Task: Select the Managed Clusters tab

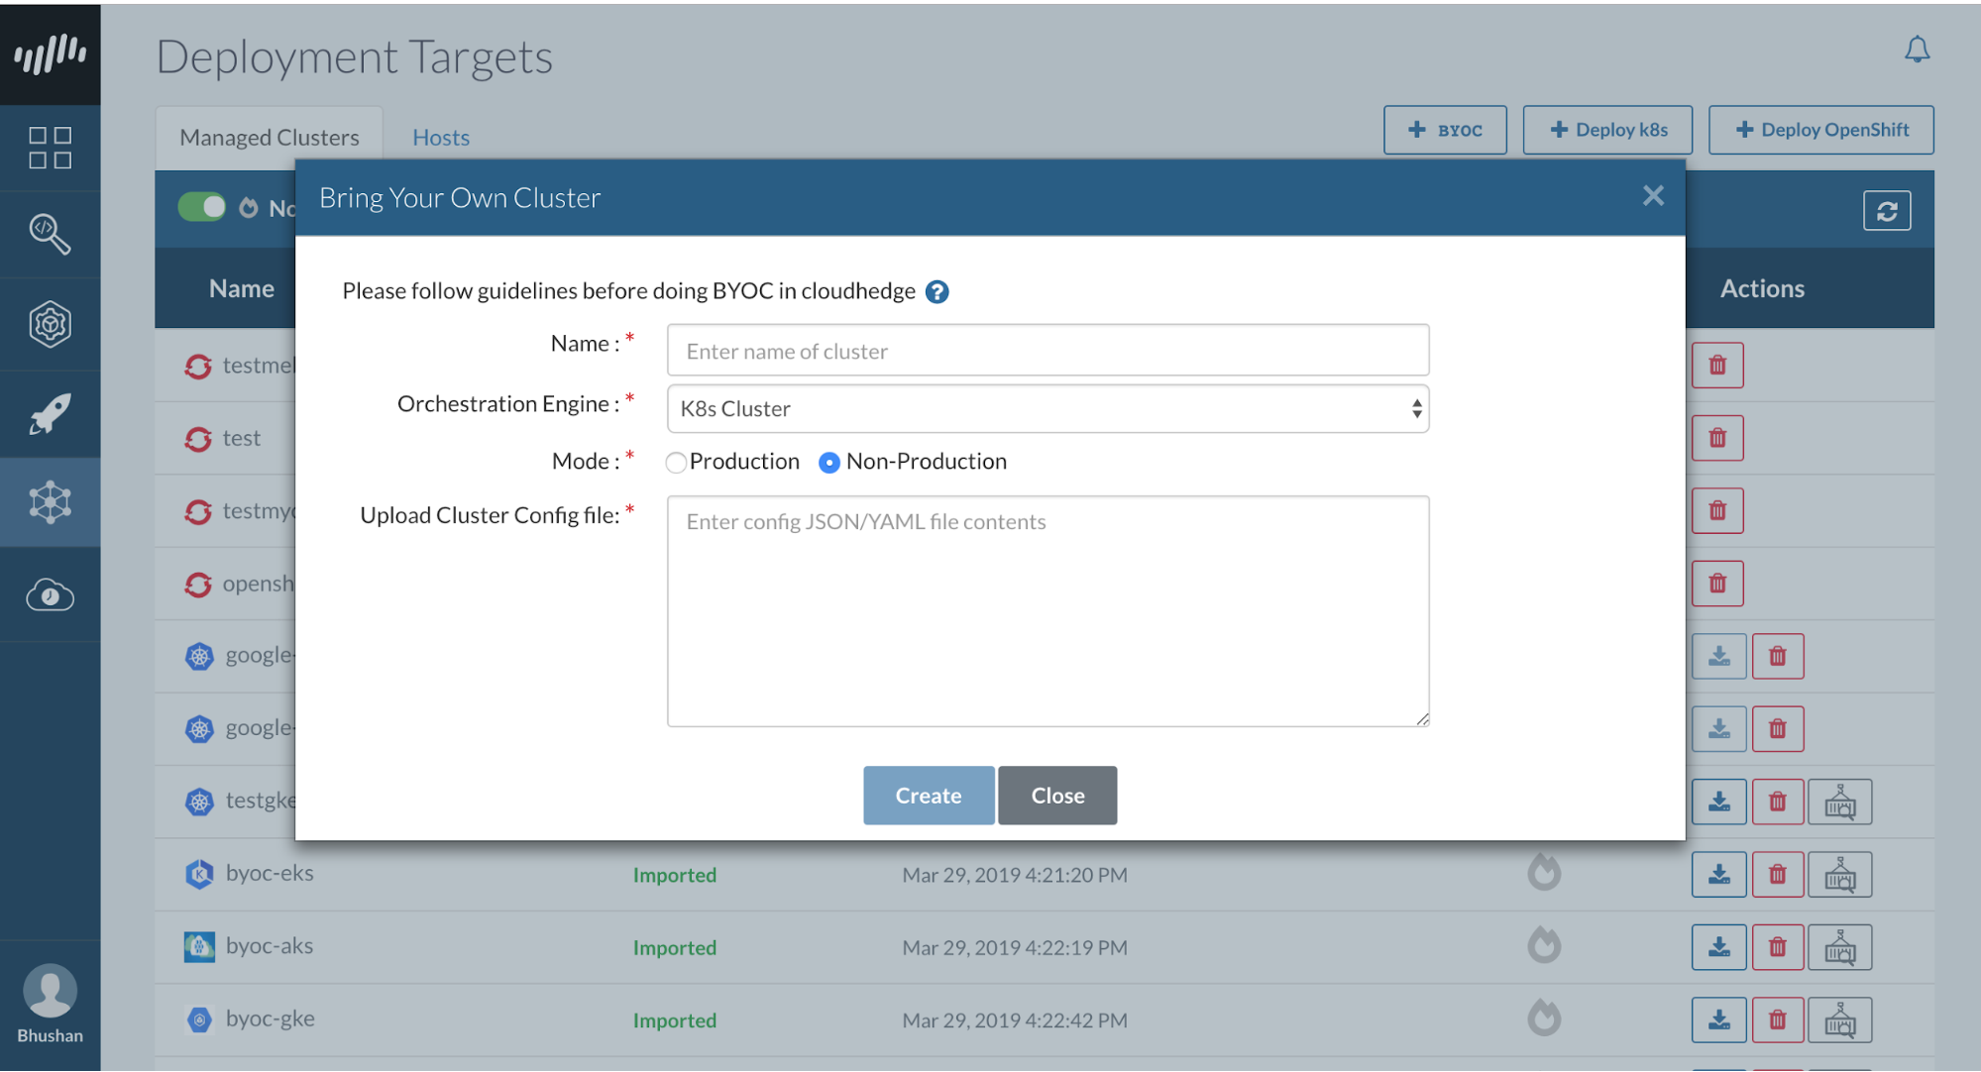Action: (269, 138)
